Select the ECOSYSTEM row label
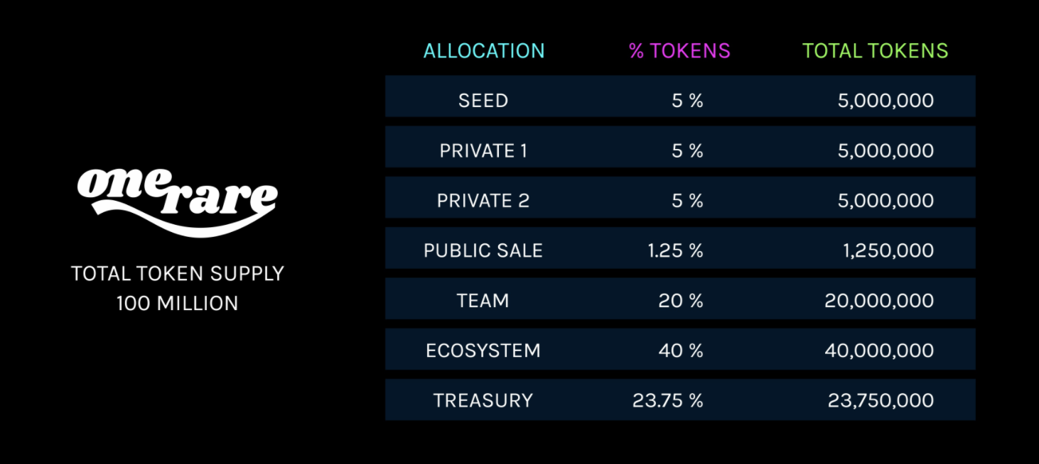 coord(483,350)
